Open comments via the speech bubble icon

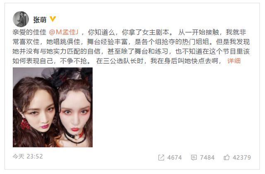coord(194,157)
